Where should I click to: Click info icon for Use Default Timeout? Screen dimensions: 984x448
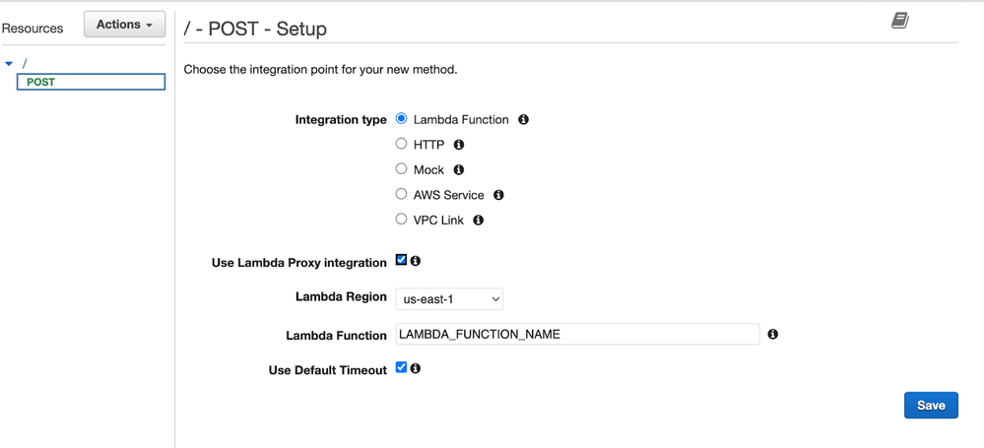point(416,368)
